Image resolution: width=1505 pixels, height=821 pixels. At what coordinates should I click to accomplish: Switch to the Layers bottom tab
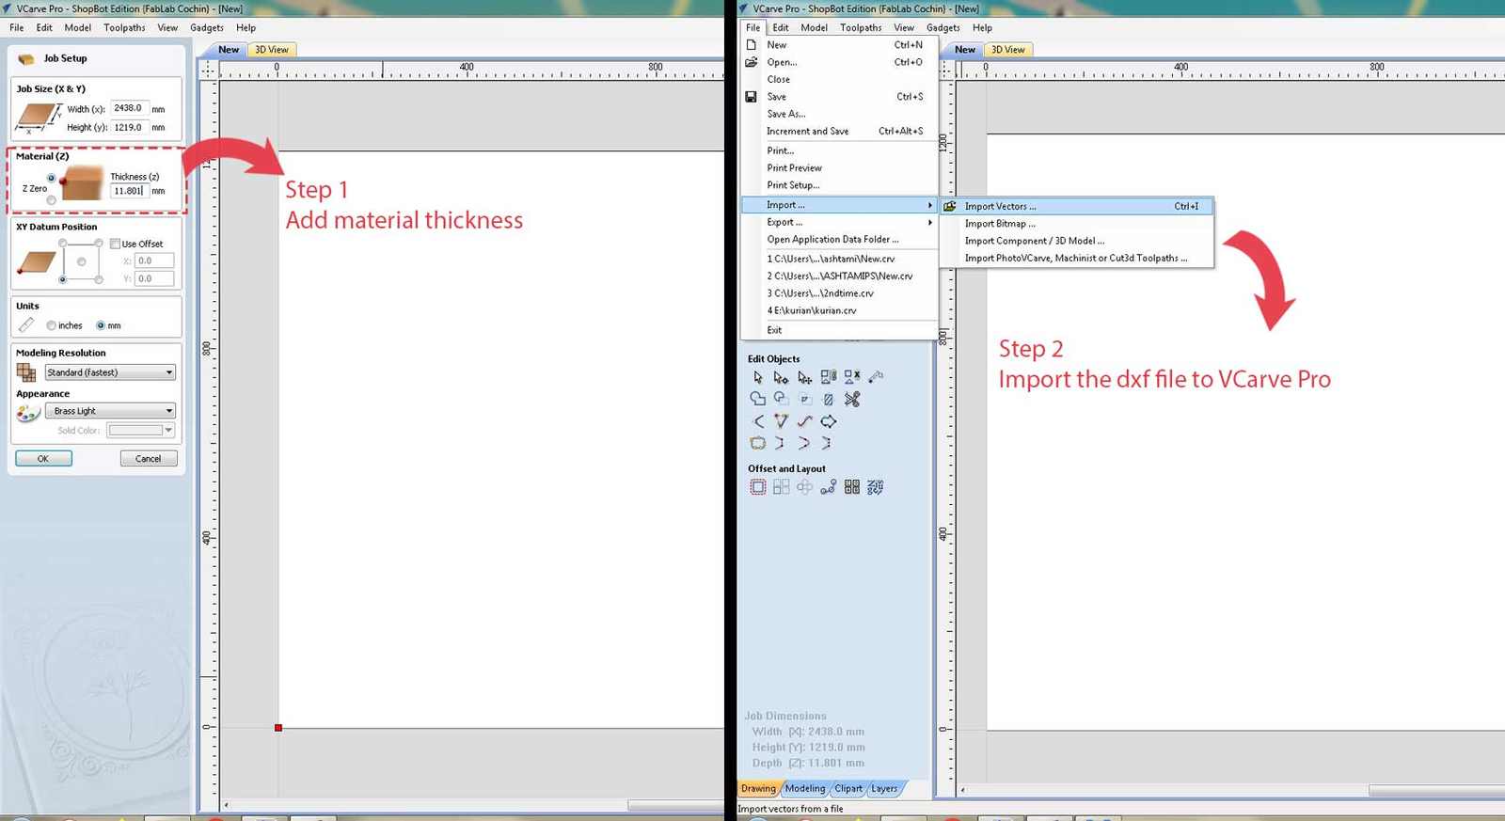(x=884, y=788)
